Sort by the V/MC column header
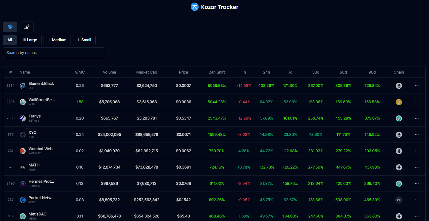The width and height of the screenshot is (429, 221). click(x=80, y=72)
